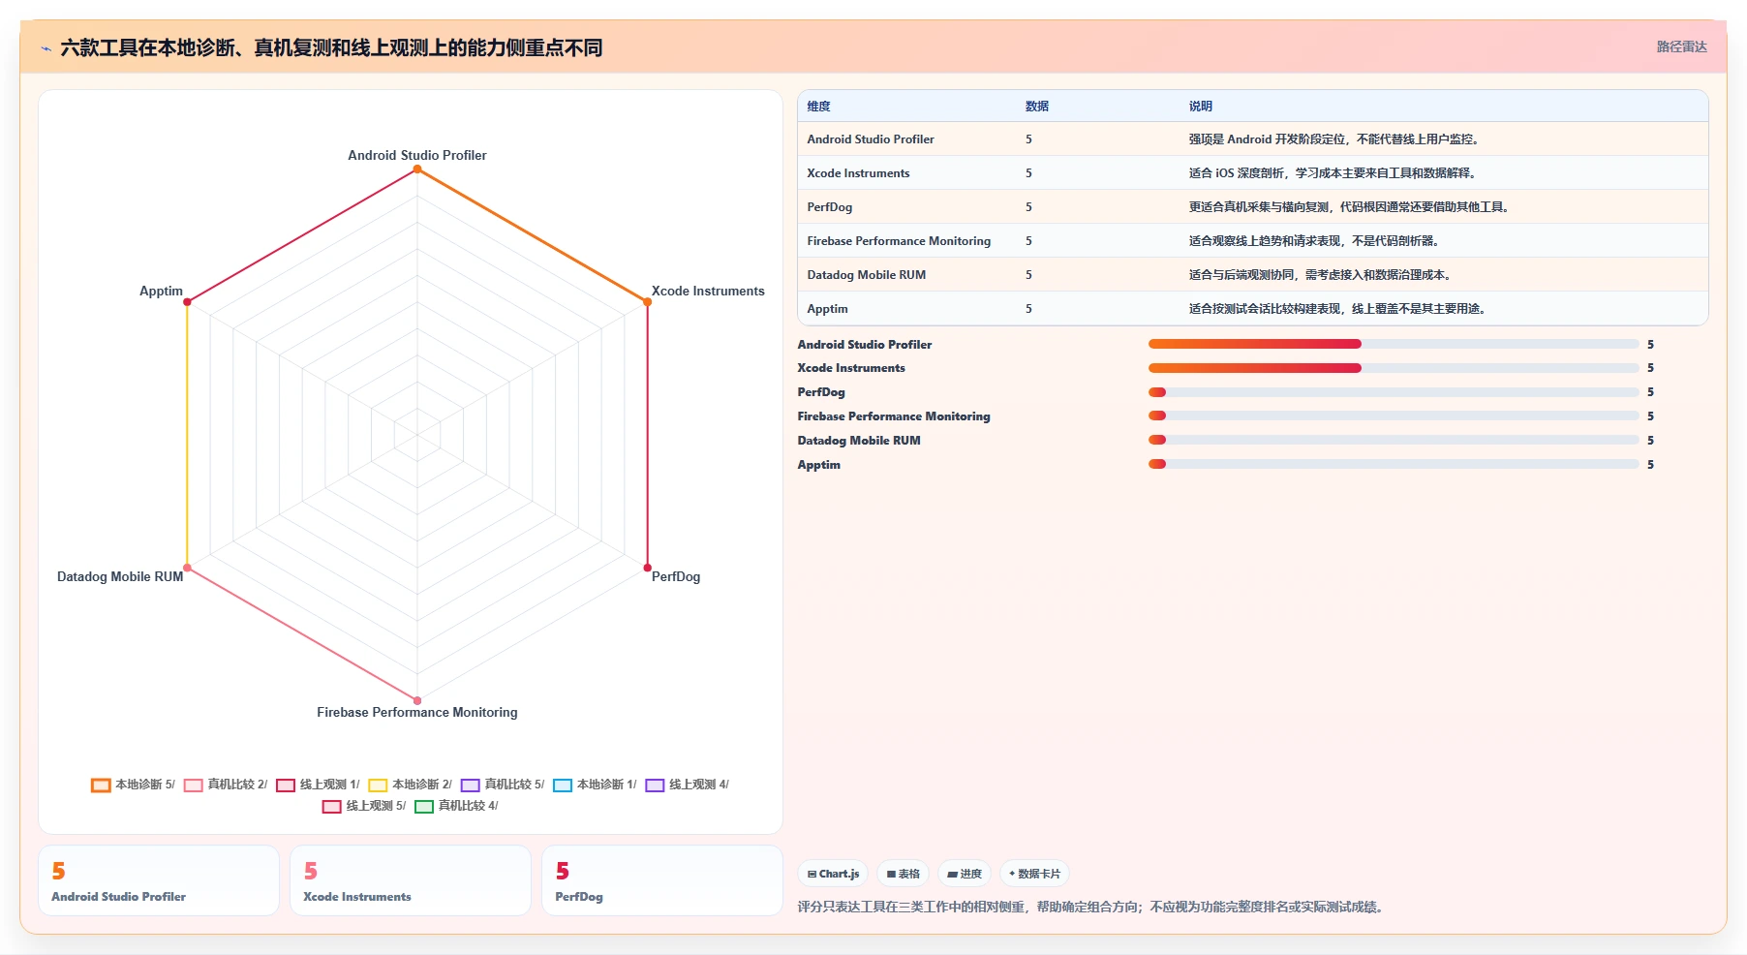The image size is (1747, 955).
Task: Toggle the purple 真机比较 5/ legend entry
Action: pyautogui.click(x=503, y=785)
